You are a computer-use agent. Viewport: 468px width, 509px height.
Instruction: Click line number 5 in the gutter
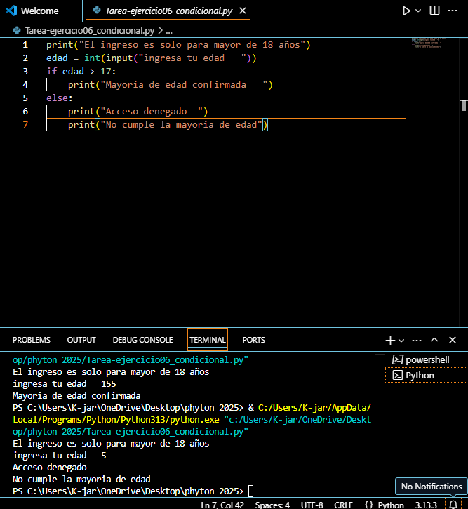[25, 98]
